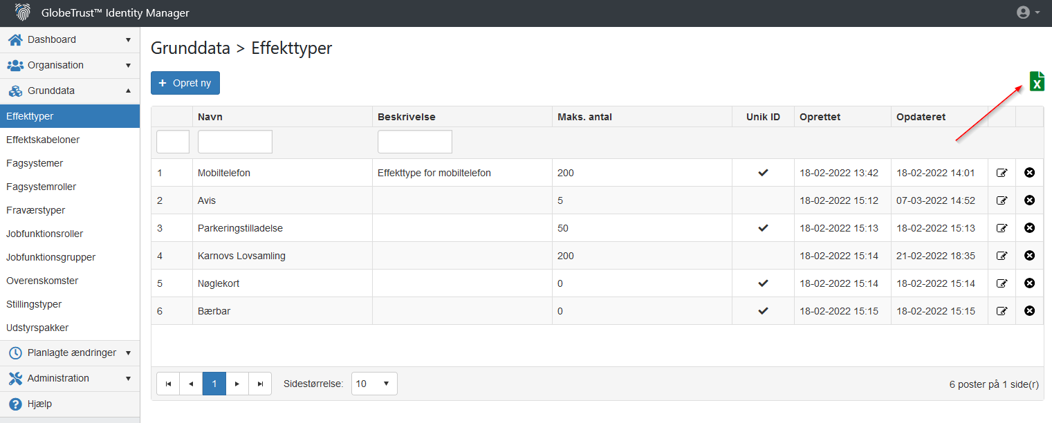The image size is (1052, 423).
Task: Click the Dashboard home icon
Action: click(x=15, y=39)
